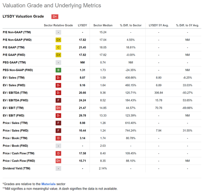This screenshot has width=203, height=194.
Task: Click the D- grade badge for EV / EBIT (FWD)
Action: [x=58, y=115]
